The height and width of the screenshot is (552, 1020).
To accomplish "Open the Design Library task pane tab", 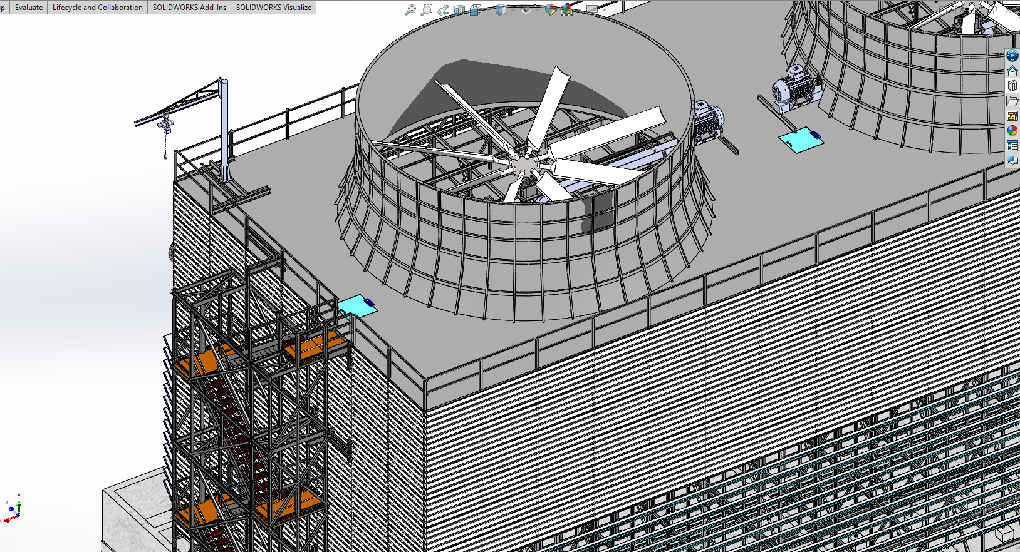I will click(1012, 86).
